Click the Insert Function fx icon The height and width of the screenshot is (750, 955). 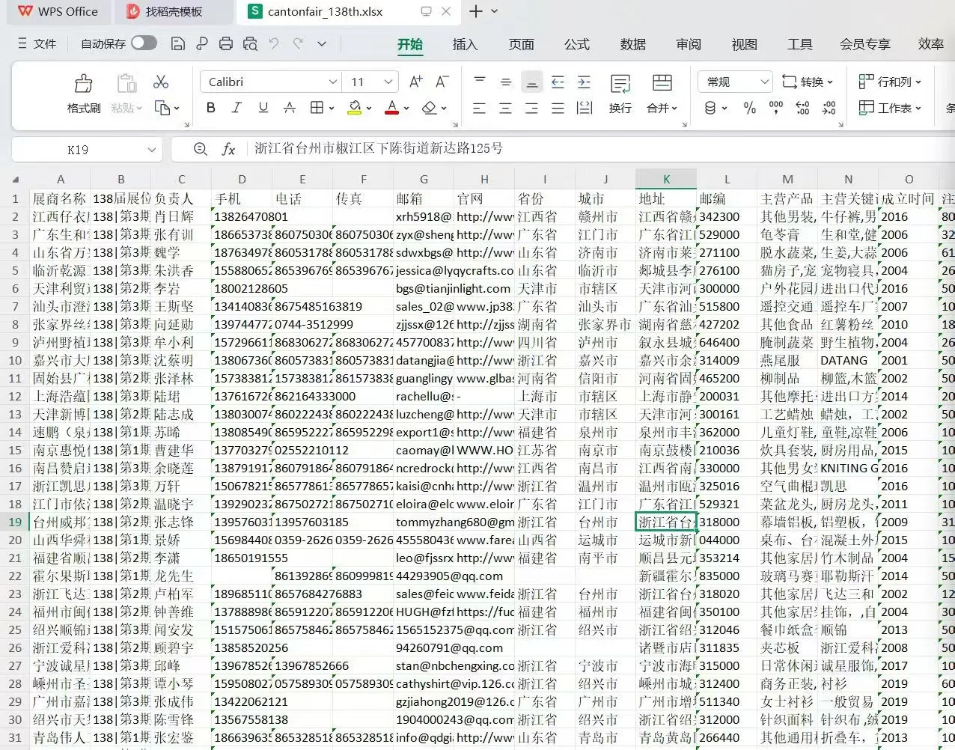pos(229,149)
